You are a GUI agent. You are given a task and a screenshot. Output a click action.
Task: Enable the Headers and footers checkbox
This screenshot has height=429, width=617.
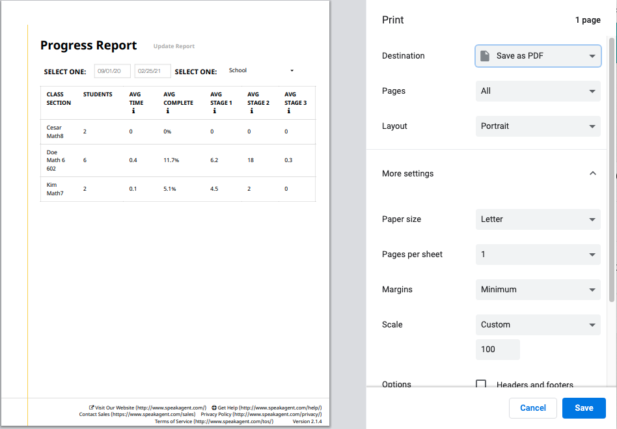click(481, 385)
